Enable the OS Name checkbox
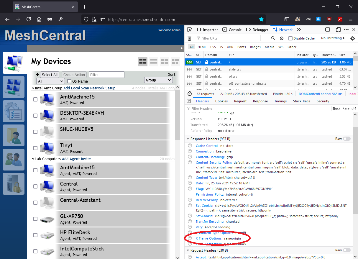The image size is (358, 259). pos(70,81)
